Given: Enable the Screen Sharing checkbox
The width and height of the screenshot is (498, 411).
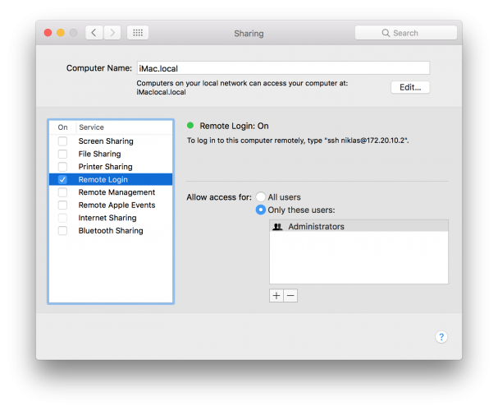Looking at the screenshot, I should (x=62, y=141).
